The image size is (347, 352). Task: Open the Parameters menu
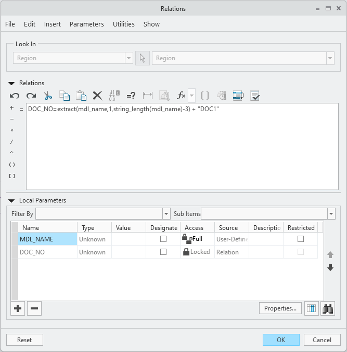tap(86, 24)
